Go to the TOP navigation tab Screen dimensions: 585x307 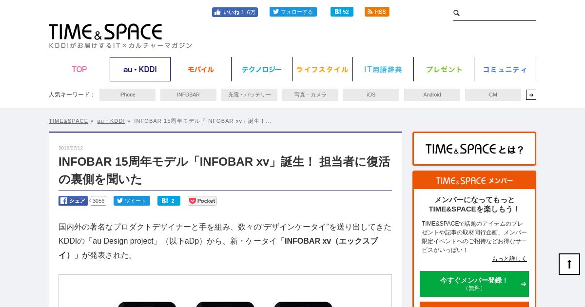[79, 69]
